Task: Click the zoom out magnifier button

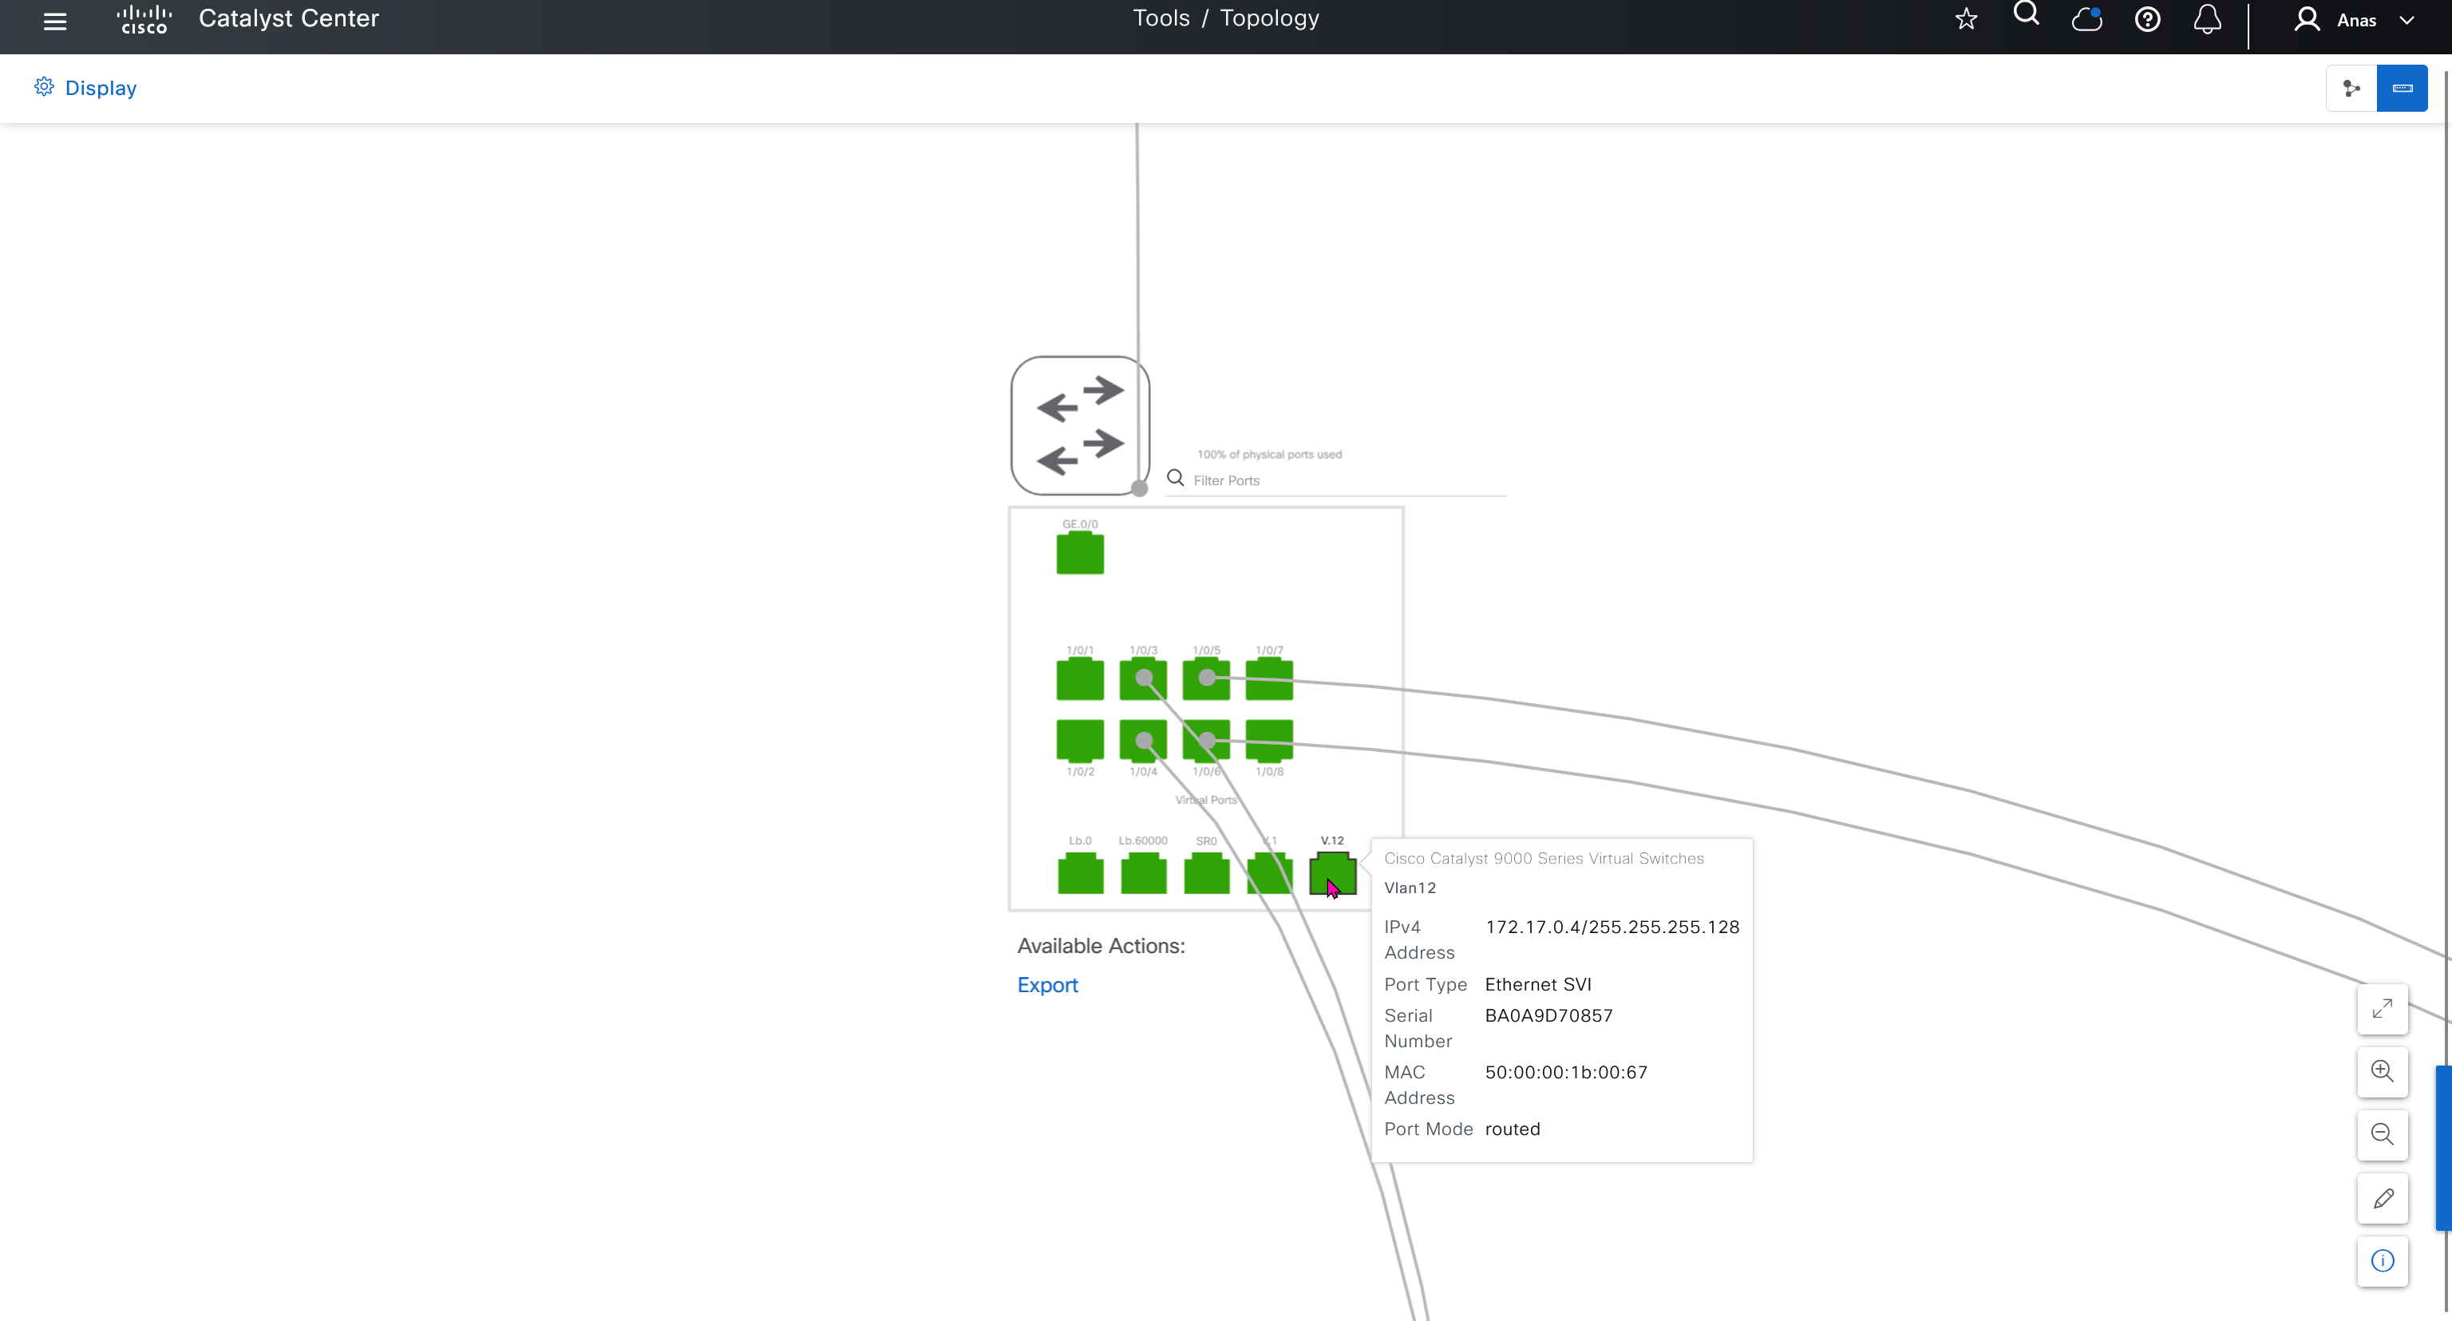Action: (x=2382, y=1134)
